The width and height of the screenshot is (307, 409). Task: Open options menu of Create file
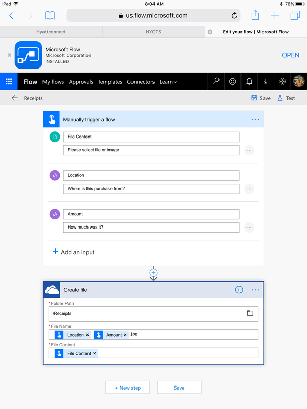pos(255,290)
